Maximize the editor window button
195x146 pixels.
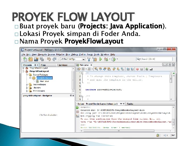pyautogui.click(x=174, y=65)
